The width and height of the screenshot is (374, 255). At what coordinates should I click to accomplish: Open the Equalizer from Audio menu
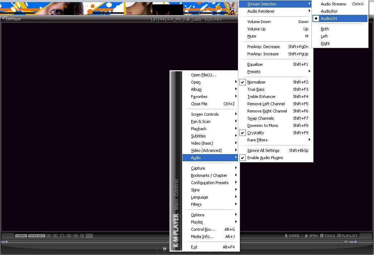(276, 65)
